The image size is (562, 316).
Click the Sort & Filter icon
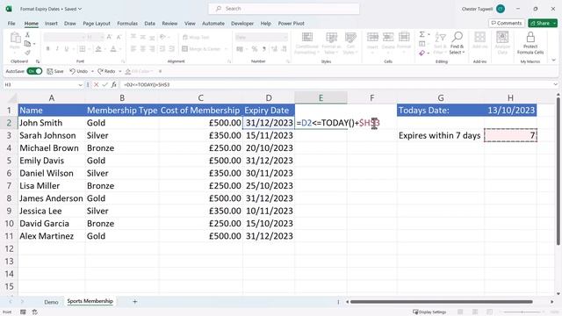(440, 37)
